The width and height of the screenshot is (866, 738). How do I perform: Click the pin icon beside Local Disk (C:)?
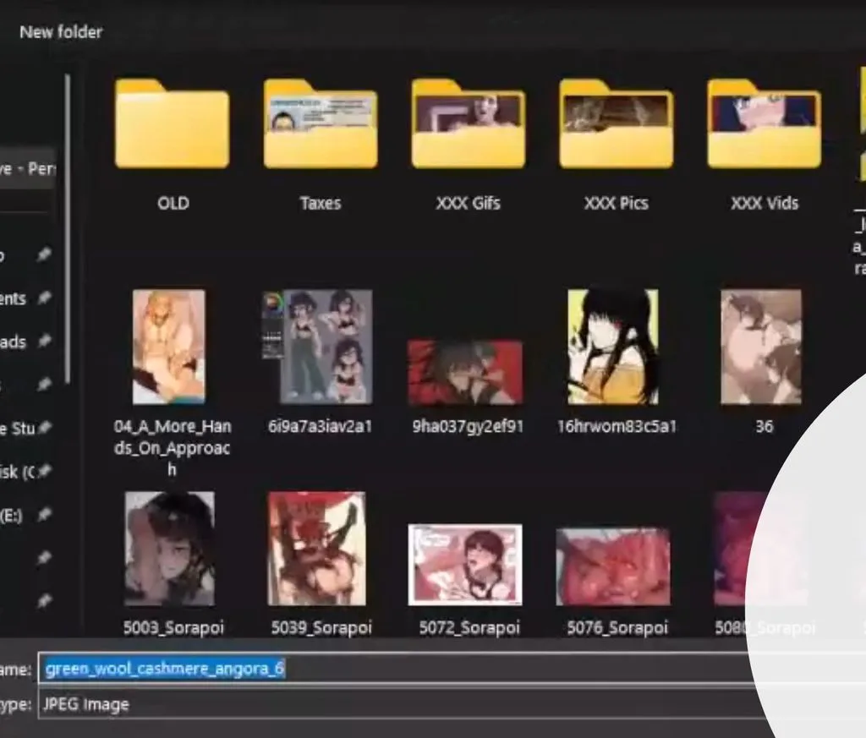pos(44,471)
